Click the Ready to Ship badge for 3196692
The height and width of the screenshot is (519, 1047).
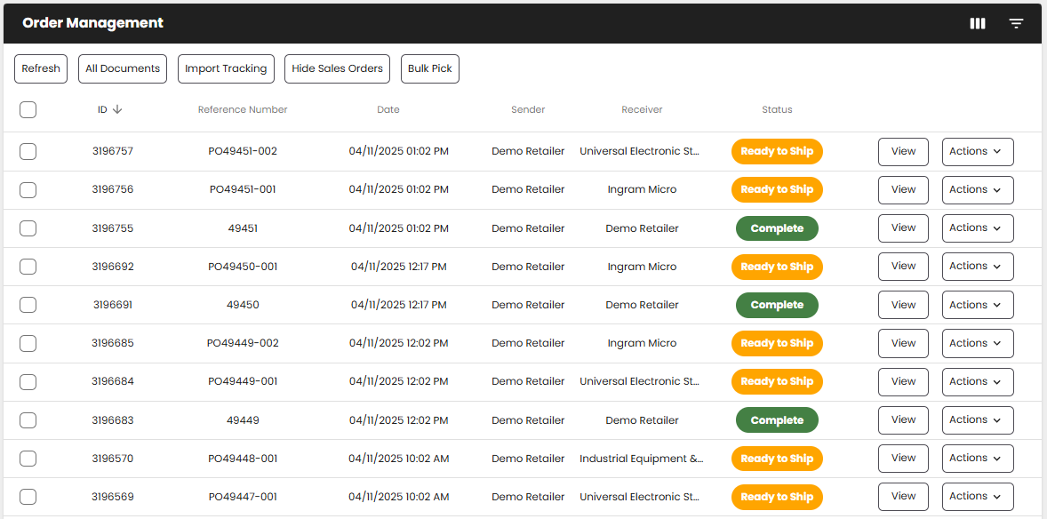[777, 267]
